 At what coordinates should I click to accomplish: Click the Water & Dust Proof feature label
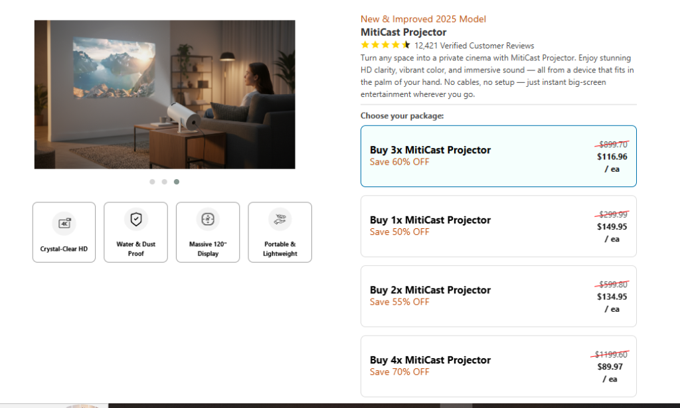click(136, 249)
